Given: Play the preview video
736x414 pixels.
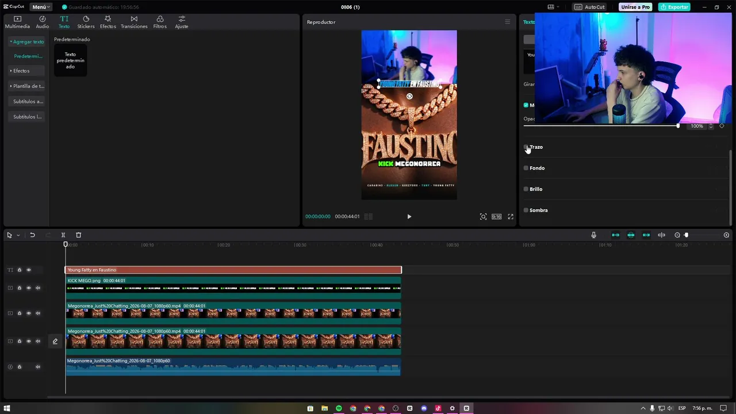Looking at the screenshot, I should click(409, 217).
